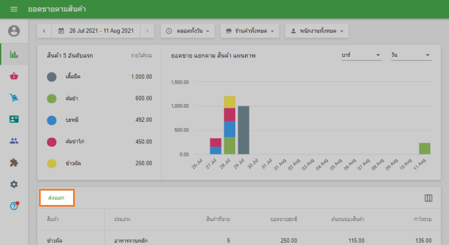Open the items basket sidebar icon
Screen dimensions: 449x245
(x=14, y=76)
